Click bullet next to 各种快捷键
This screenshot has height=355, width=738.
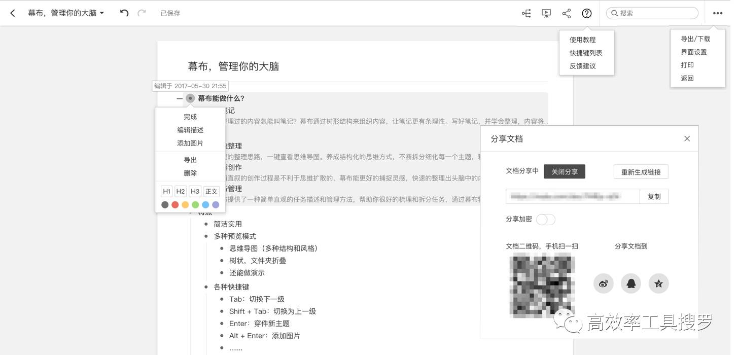click(x=206, y=287)
